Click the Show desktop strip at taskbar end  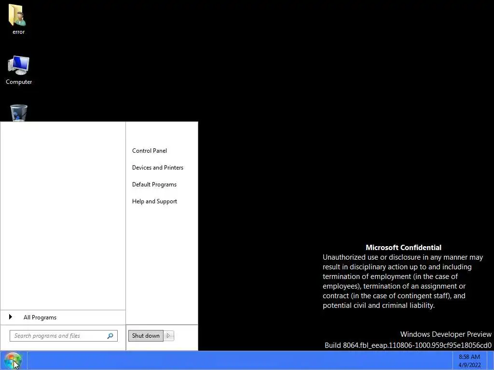[491, 360]
